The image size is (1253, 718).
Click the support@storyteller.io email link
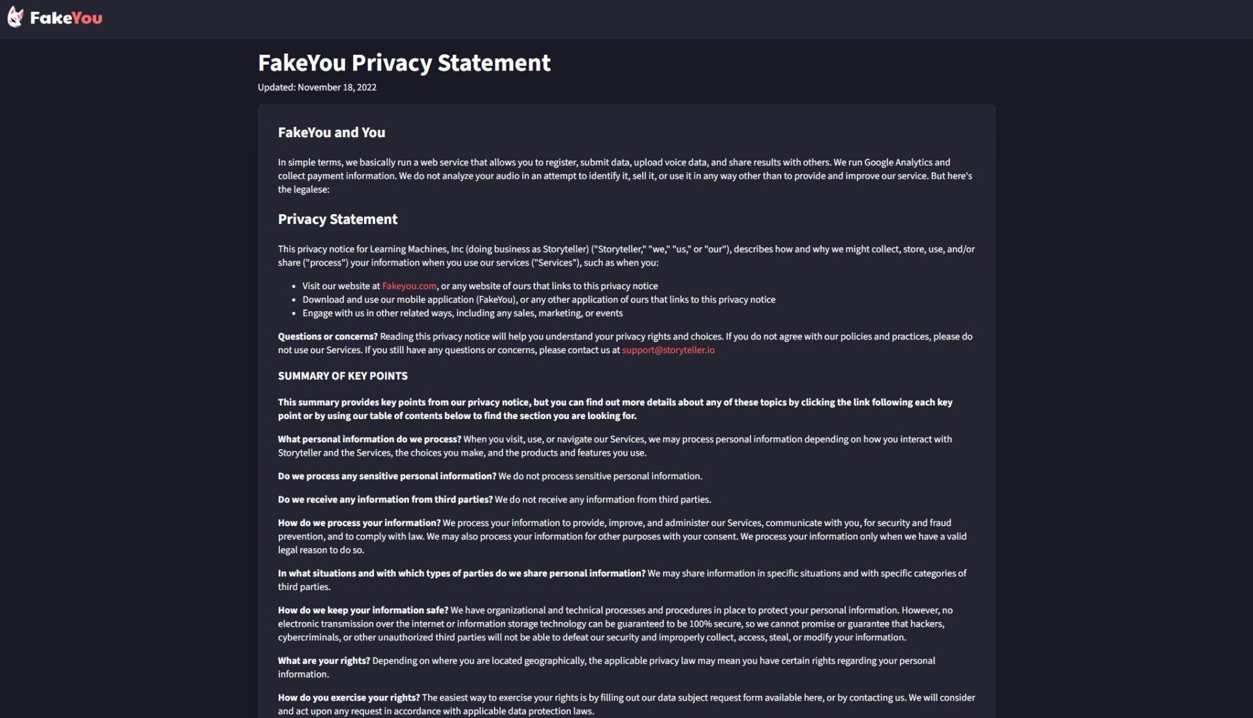tap(668, 350)
